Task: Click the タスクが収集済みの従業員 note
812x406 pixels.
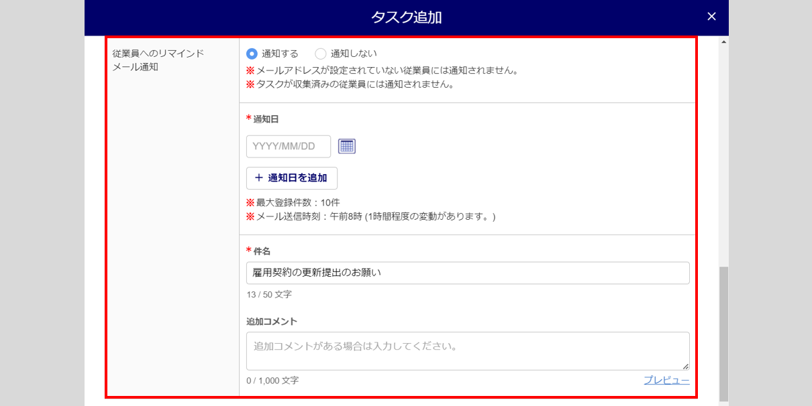Action: coord(350,84)
